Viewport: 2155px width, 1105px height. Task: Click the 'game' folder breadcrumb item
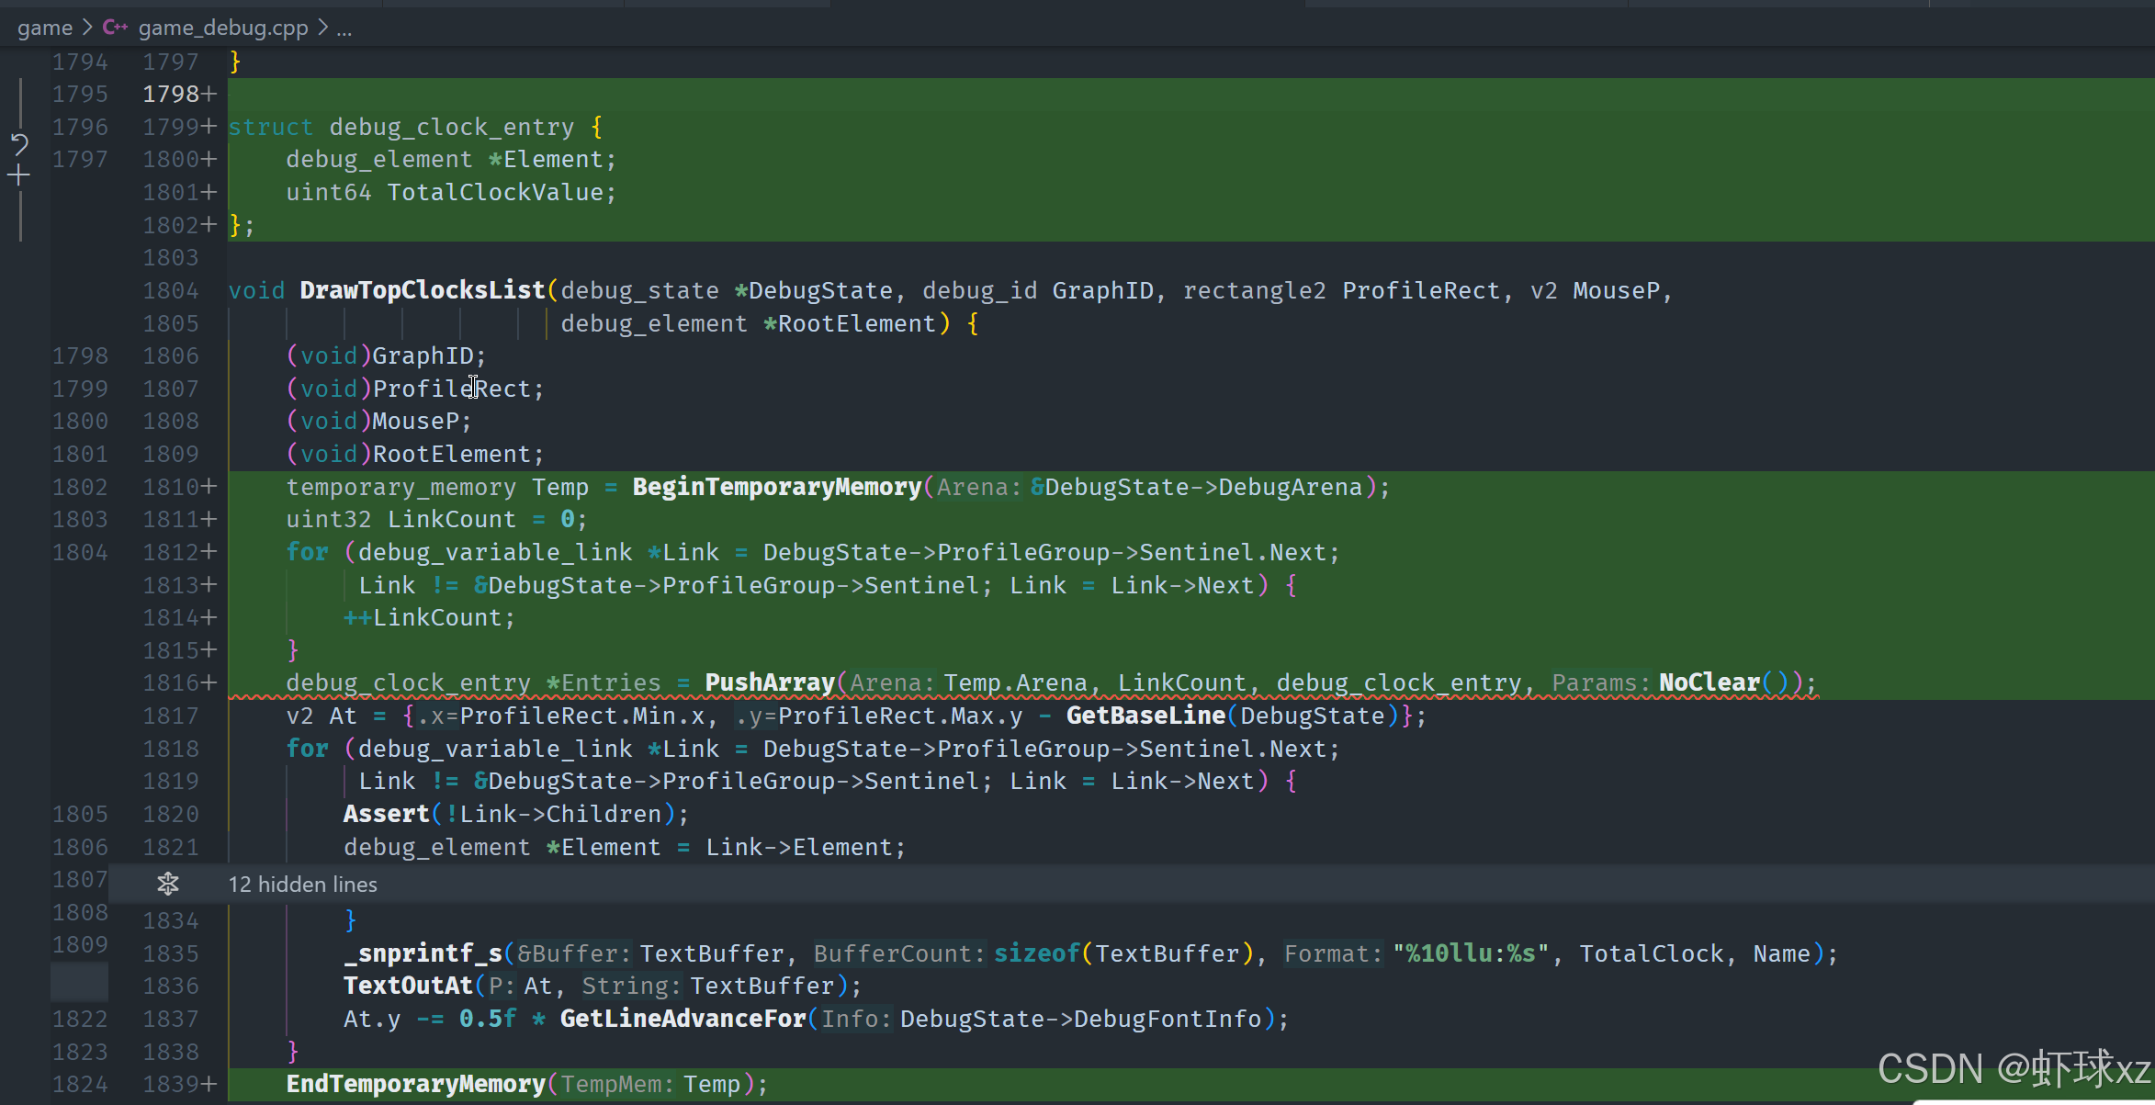(x=44, y=28)
